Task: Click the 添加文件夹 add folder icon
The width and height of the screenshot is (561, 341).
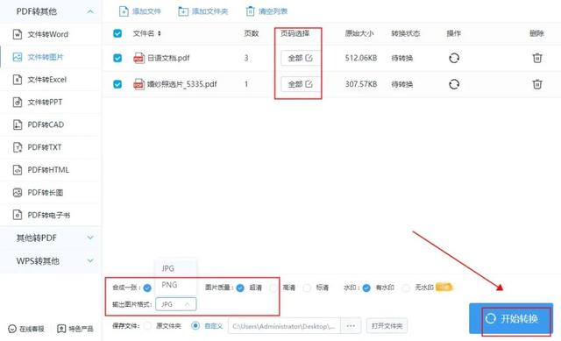Action: [183, 11]
